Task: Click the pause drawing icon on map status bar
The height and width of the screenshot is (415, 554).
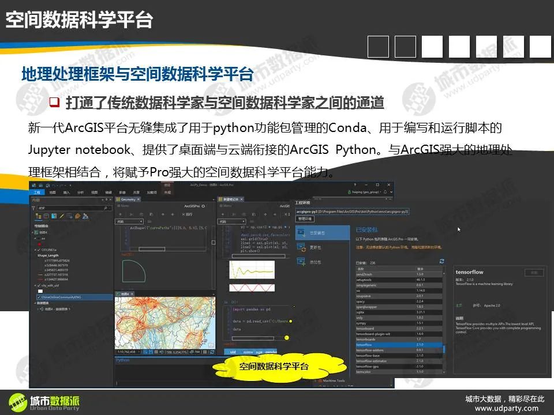Action: pyautogui.click(x=204, y=352)
